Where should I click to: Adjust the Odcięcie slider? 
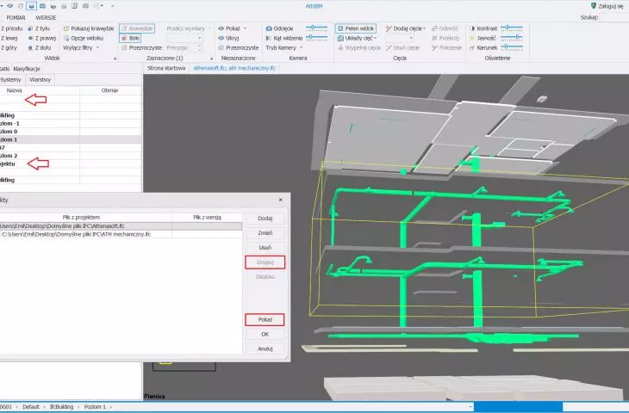(316, 28)
